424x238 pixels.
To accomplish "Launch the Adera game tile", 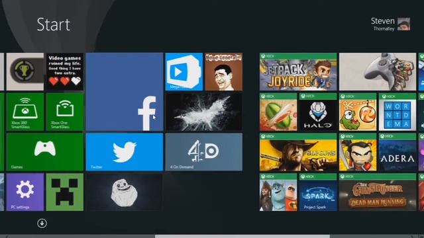I will coord(397,152).
